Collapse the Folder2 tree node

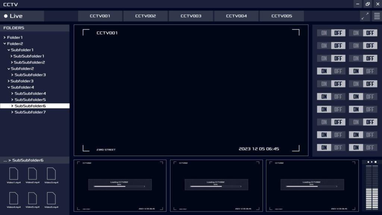4,44
